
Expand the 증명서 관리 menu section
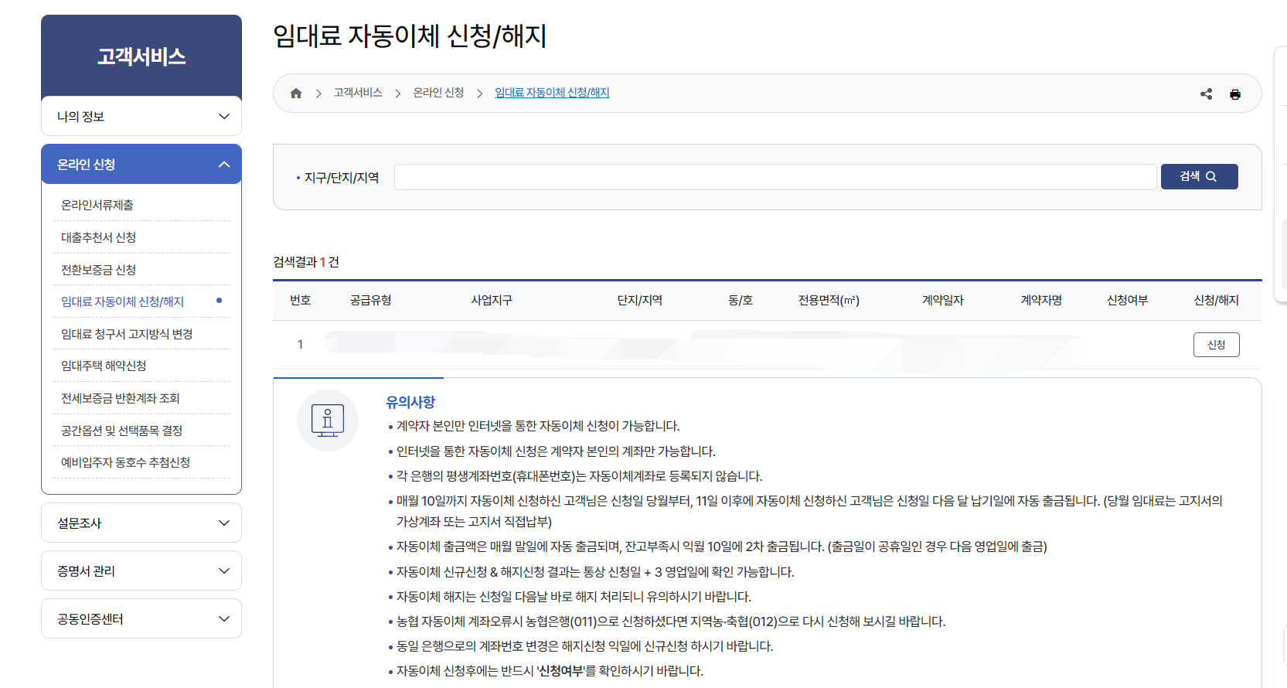(x=141, y=570)
